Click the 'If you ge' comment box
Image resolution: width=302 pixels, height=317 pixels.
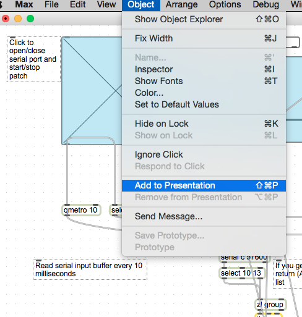(x=288, y=274)
